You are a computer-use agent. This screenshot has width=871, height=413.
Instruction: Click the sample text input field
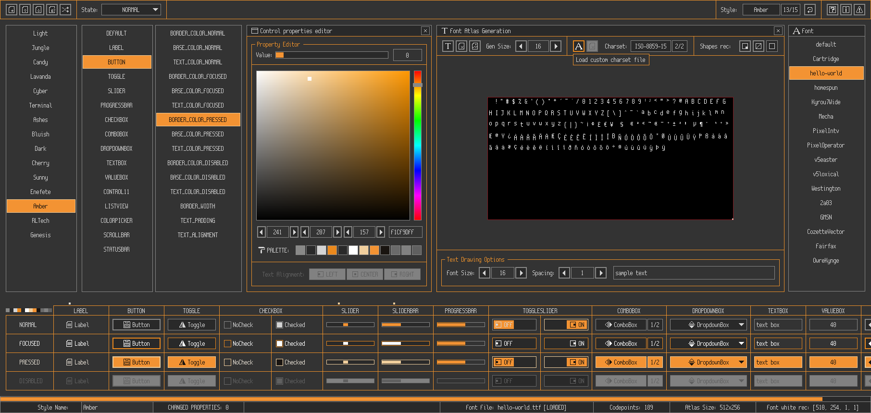pos(694,273)
